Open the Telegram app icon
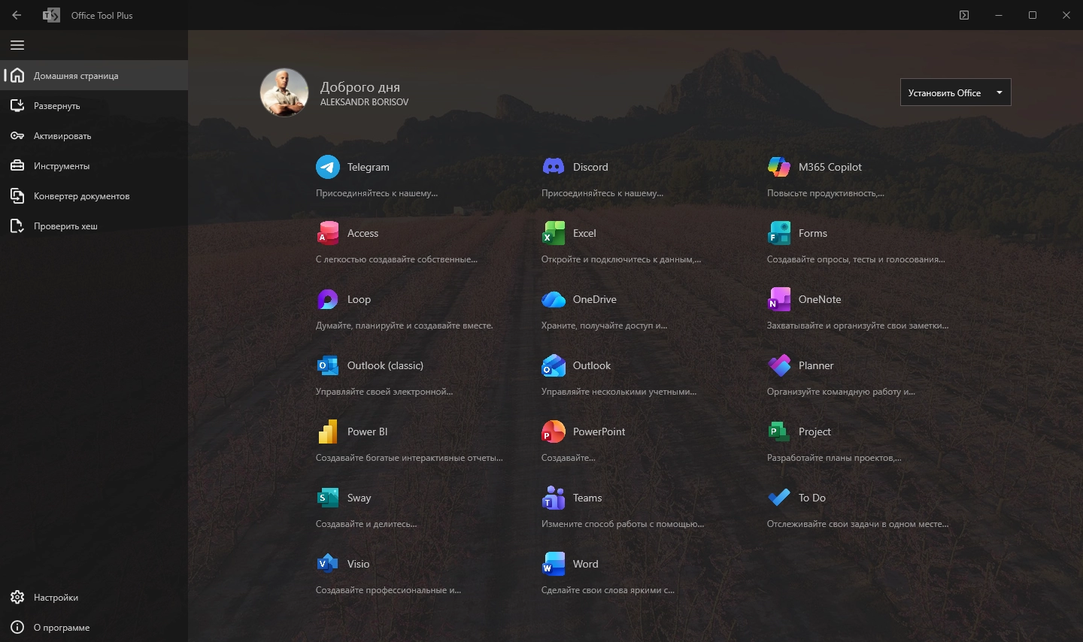 (328, 167)
